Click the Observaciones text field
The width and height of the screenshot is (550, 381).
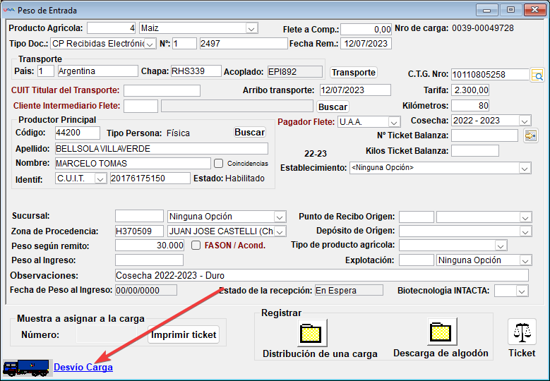[x=321, y=275]
